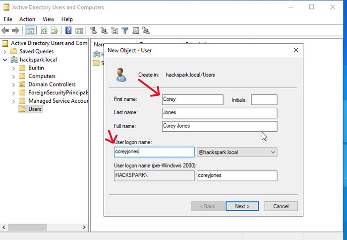Click the Saved Queries folder icon
This screenshot has height=240, width=347.
pyautogui.click(x=13, y=52)
